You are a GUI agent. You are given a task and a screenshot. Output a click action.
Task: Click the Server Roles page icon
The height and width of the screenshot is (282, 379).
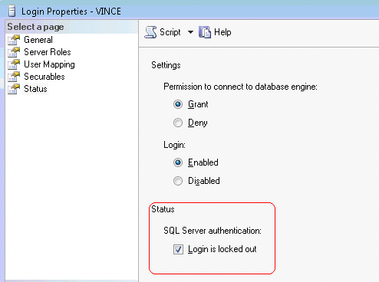point(14,52)
